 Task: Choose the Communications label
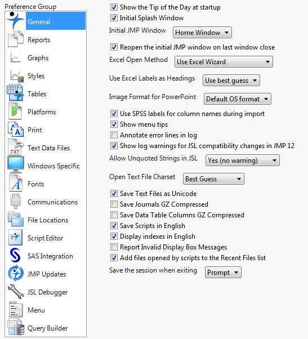click(x=53, y=202)
